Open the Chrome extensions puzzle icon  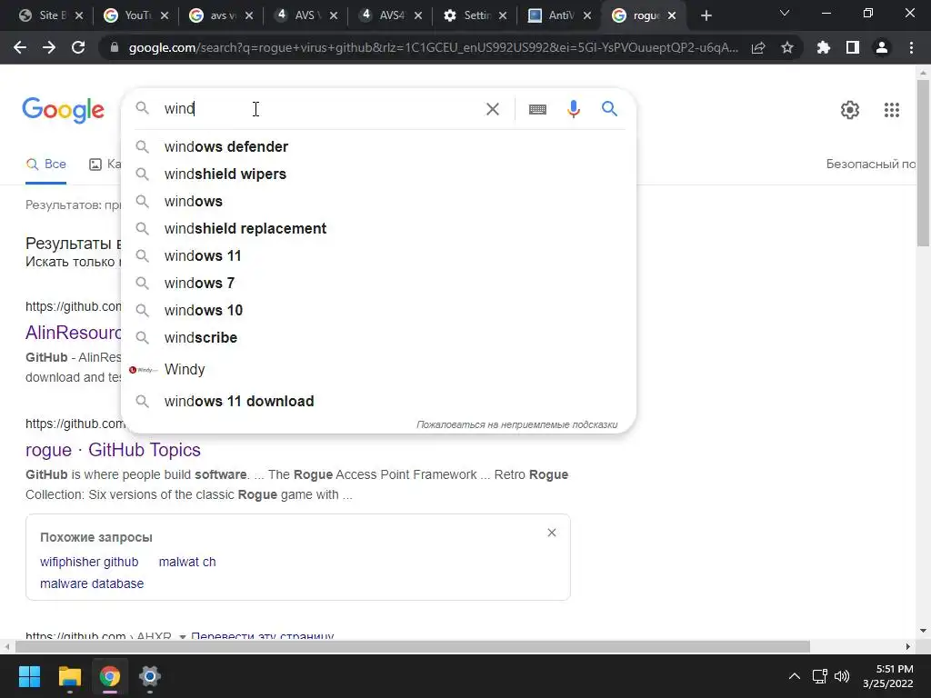pyautogui.click(x=824, y=47)
